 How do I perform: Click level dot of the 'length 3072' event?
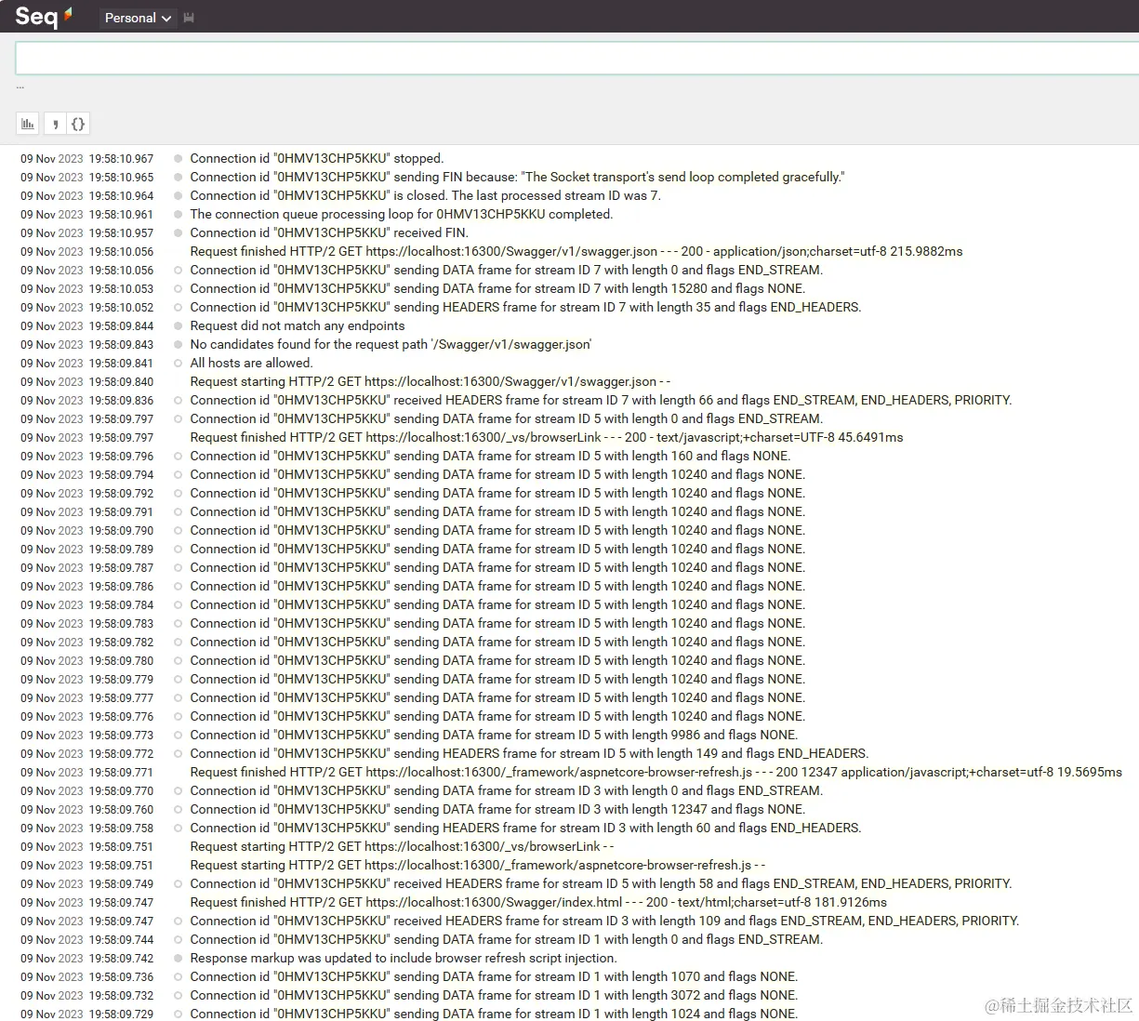pos(178,996)
